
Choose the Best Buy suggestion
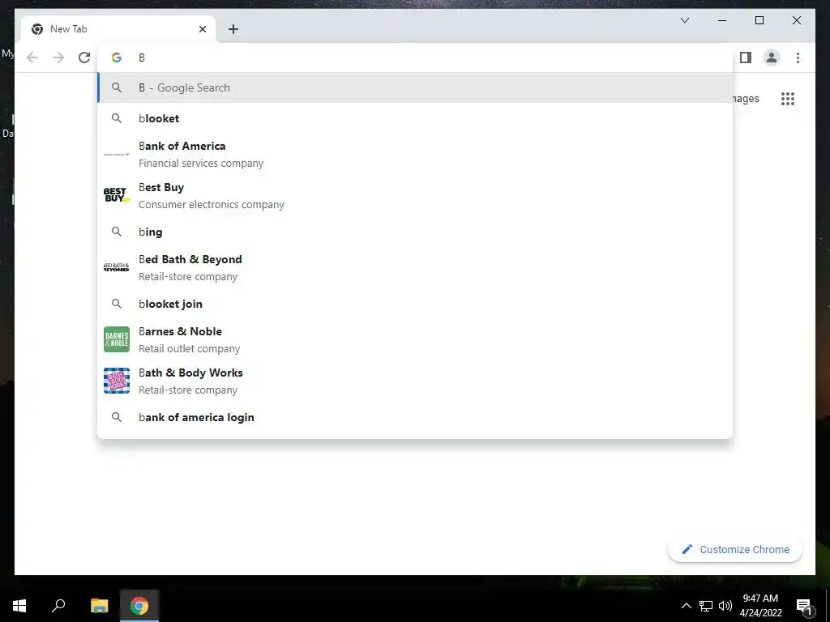pyautogui.click(x=415, y=196)
